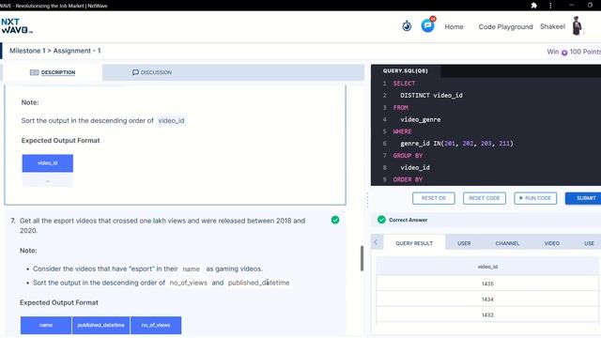Select the QUERY.SQL(Q6) editor tab
The image size is (601, 338).
[406, 71]
